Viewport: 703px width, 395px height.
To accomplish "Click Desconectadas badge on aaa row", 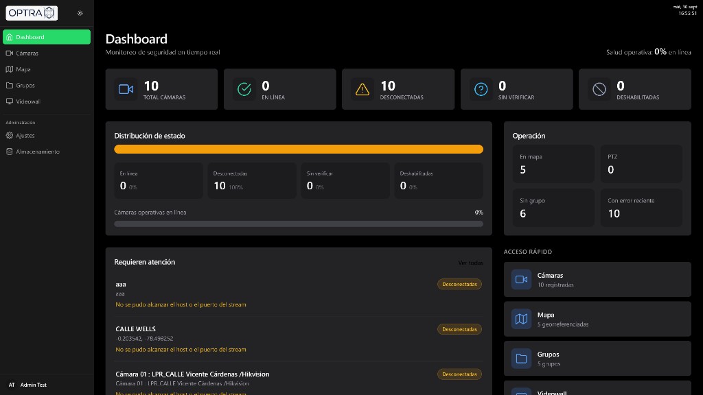I will 459,285.
